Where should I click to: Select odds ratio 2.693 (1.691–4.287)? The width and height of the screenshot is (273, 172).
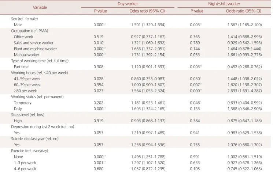coord(245,91)
